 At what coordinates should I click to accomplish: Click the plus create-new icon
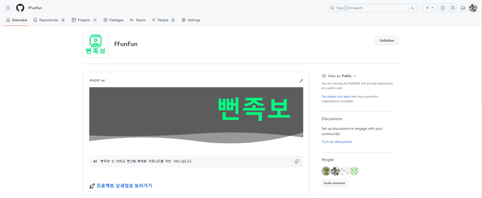point(427,8)
